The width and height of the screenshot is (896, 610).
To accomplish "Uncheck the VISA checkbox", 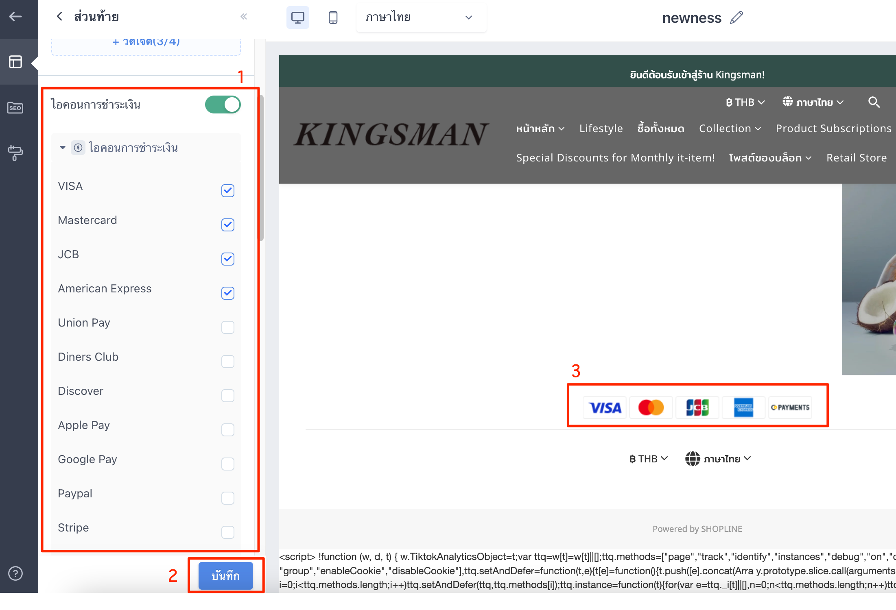I will click(x=228, y=190).
